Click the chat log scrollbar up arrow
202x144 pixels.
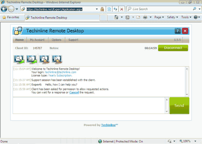click(x=187, y=69)
